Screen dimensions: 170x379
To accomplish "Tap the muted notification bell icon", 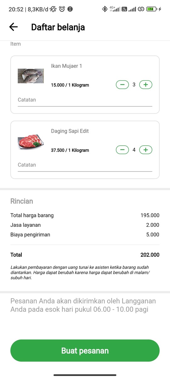I will 54,9.
